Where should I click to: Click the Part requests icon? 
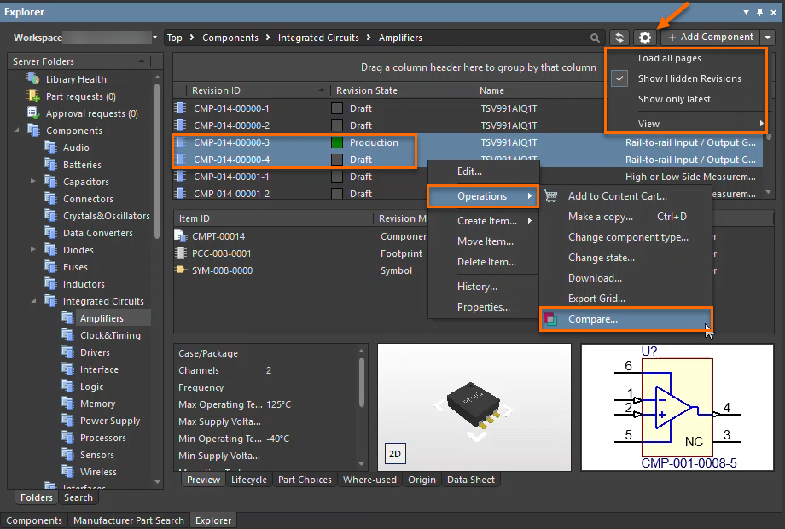[x=33, y=96]
